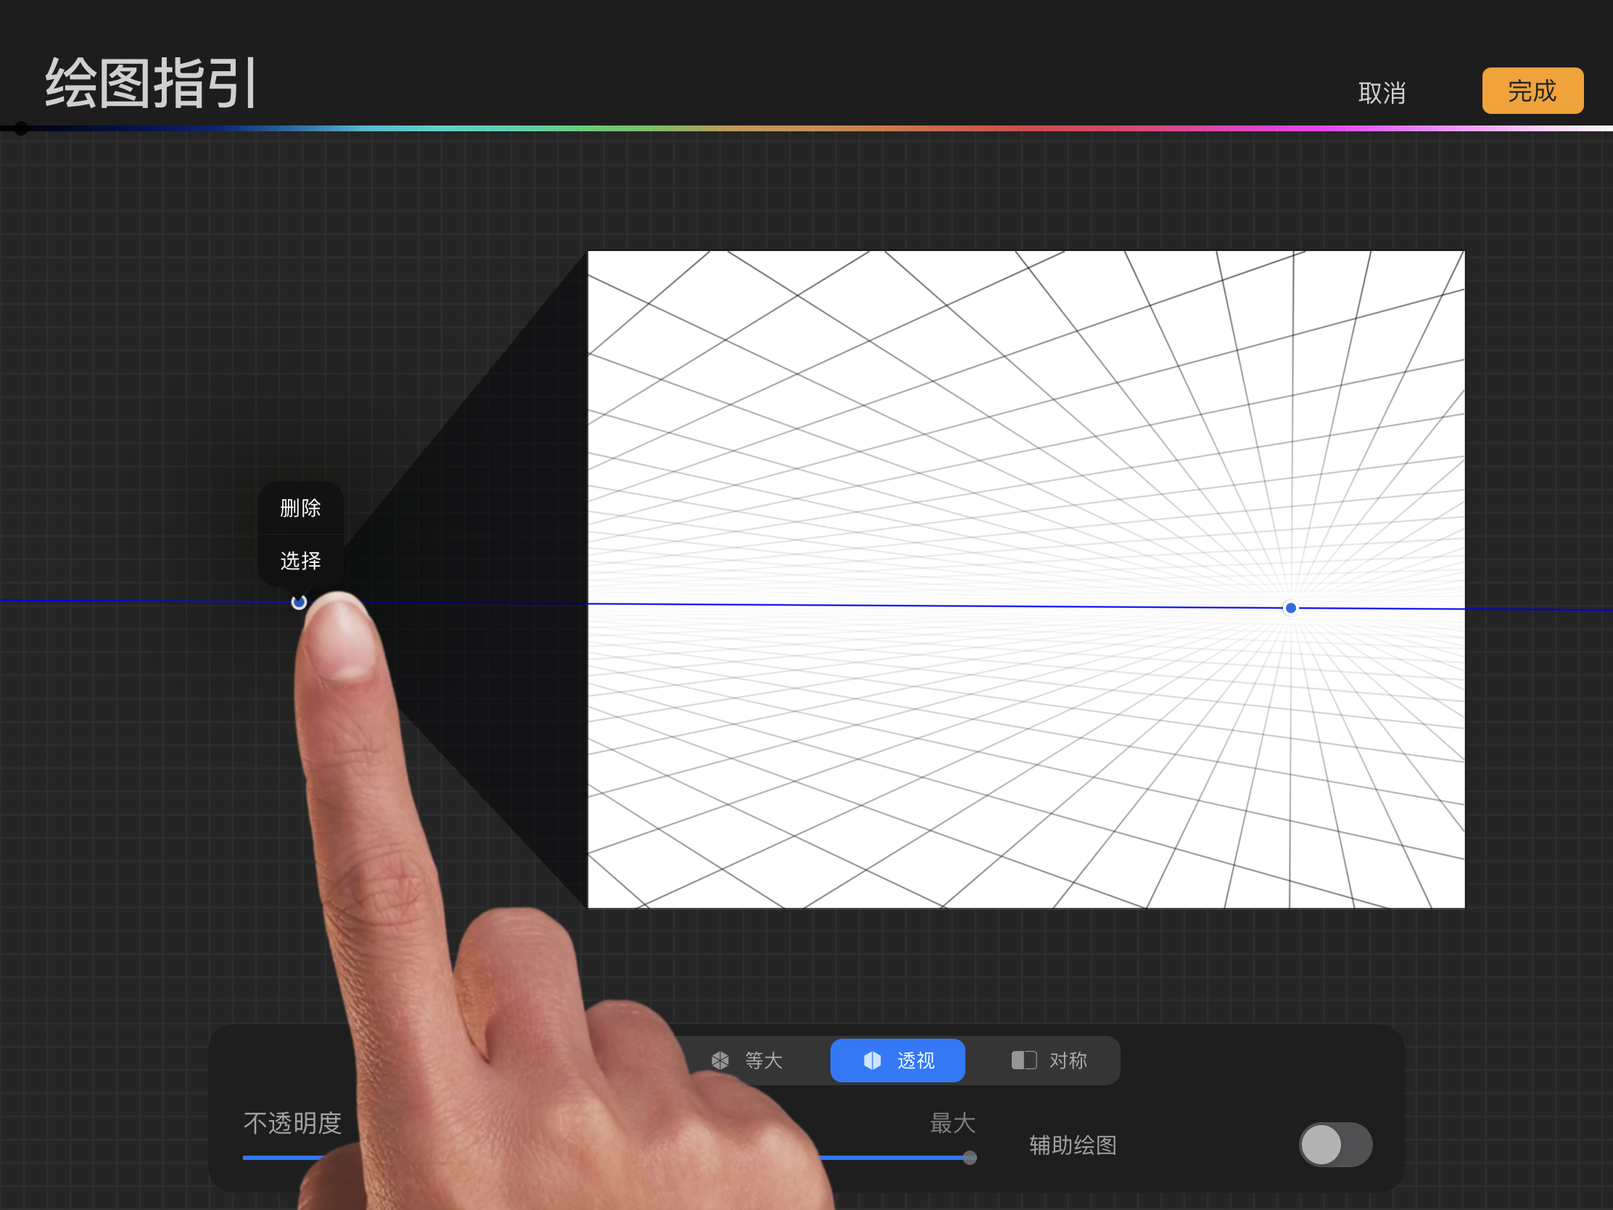Toggle the 辅助绘图 drawing assist switch

pos(1334,1144)
